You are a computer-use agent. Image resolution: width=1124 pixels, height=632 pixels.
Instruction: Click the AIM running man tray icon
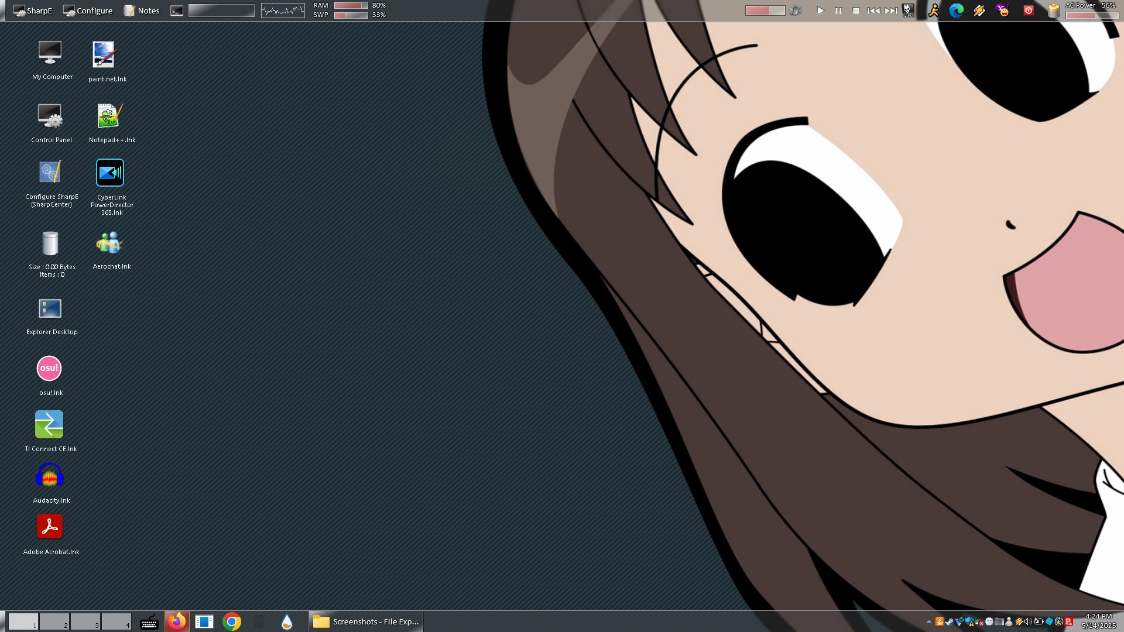[x=1059, y=621]
